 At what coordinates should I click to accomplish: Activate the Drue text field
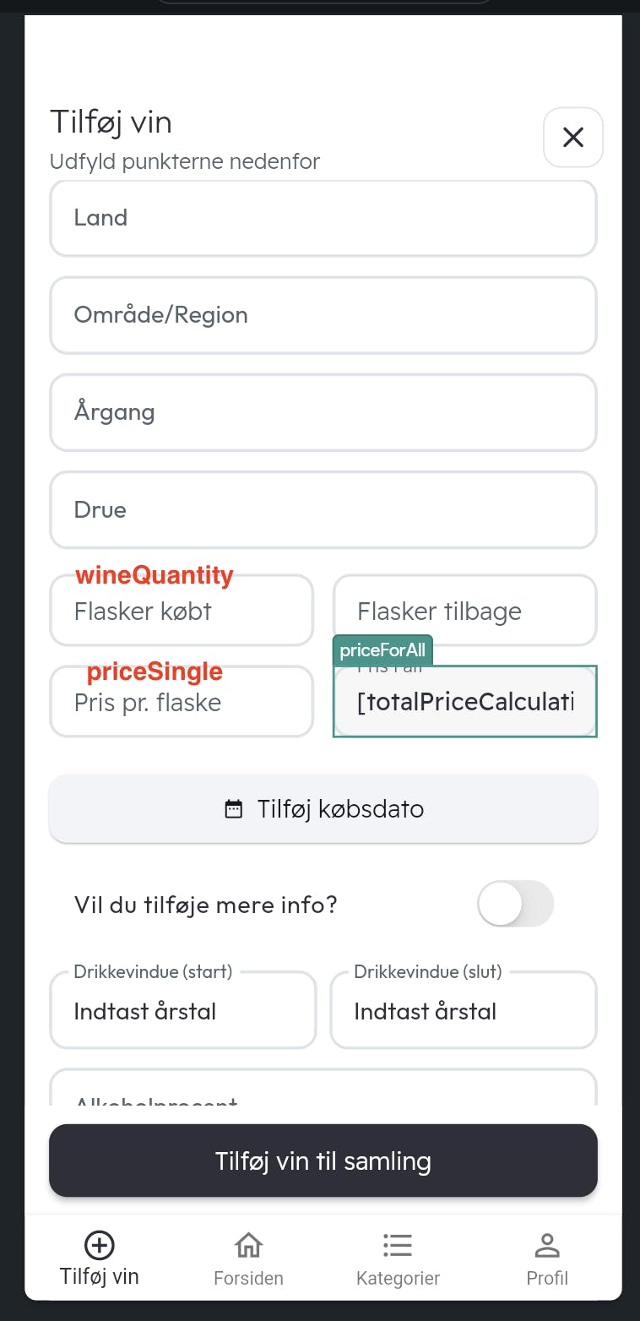[323, 509]
